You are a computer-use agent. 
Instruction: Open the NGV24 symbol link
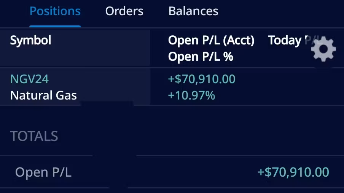click(x=29, y=79)
